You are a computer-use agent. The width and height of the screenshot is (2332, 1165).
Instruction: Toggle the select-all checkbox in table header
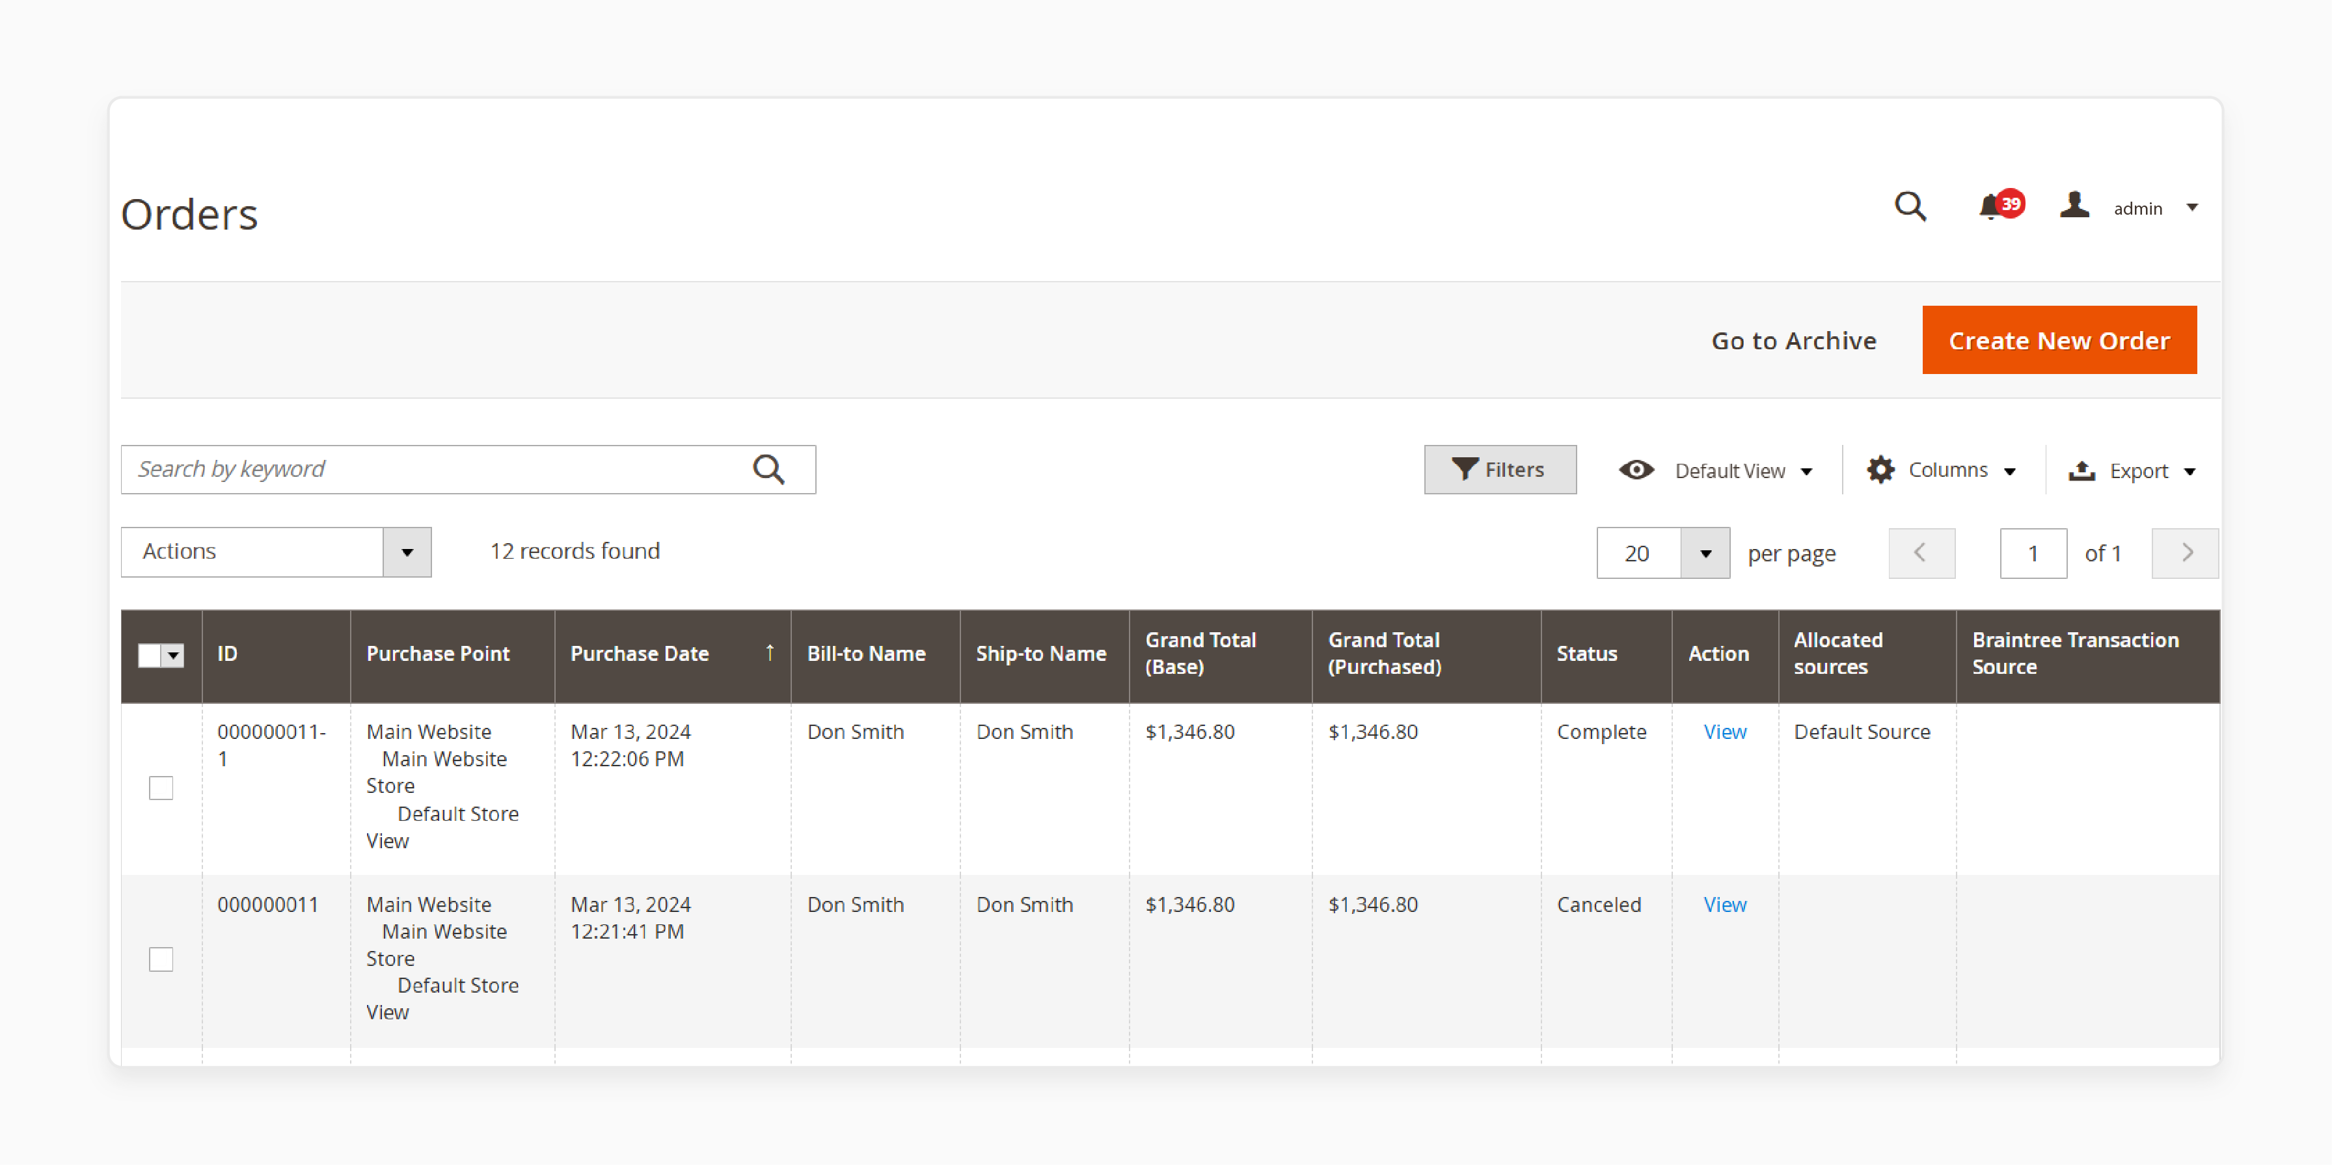(x=150, y=656)
